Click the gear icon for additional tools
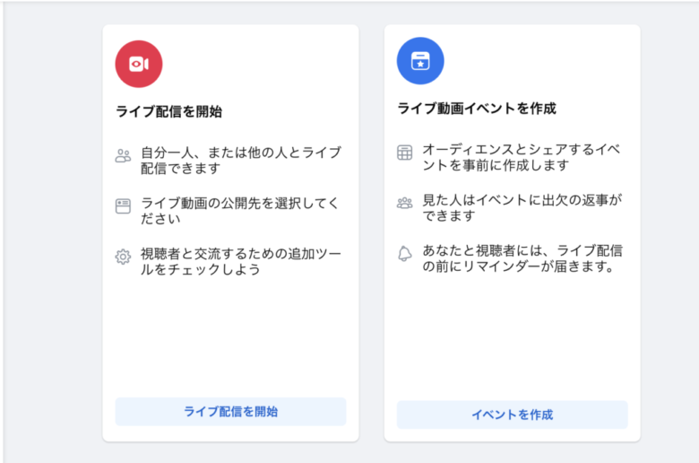Image resolution: width=699 pixels, height=463 pixels. (x=124, y=257)
